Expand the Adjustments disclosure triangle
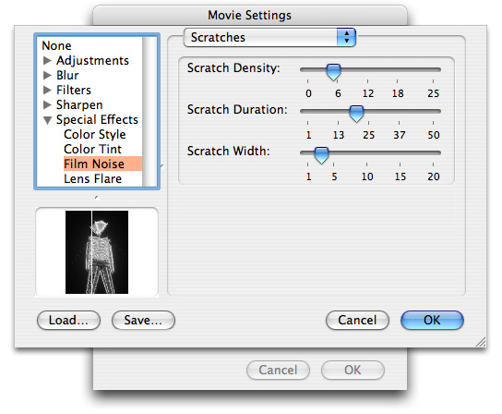 pos(47,60)
